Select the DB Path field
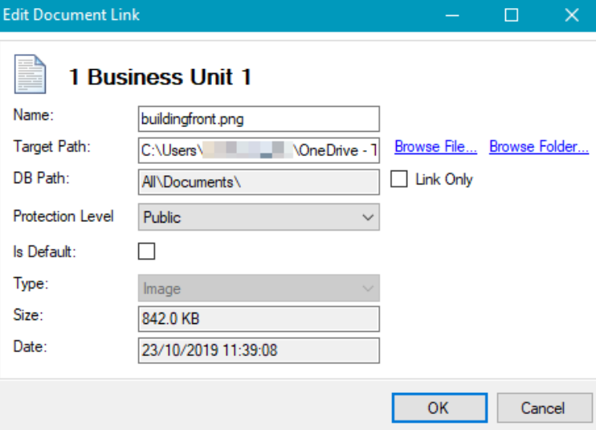The width and height of the screenshot is (596, 430). (258, 182)
